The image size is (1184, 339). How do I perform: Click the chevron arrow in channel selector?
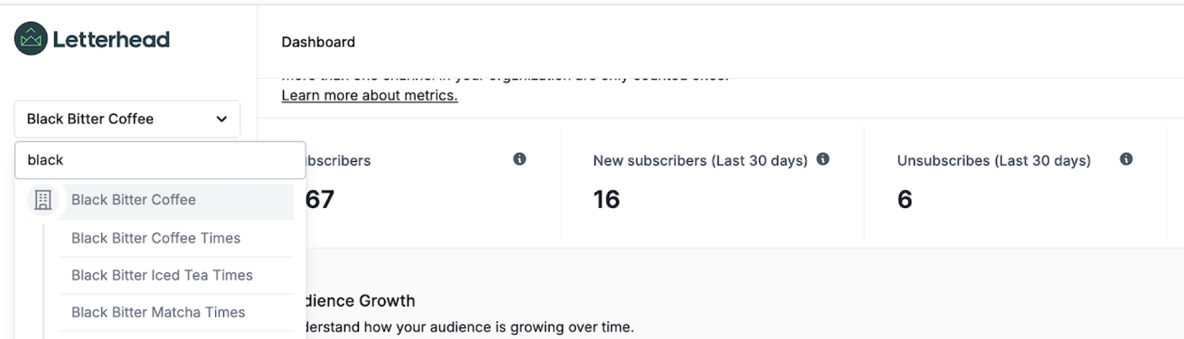tap(221, 119)
